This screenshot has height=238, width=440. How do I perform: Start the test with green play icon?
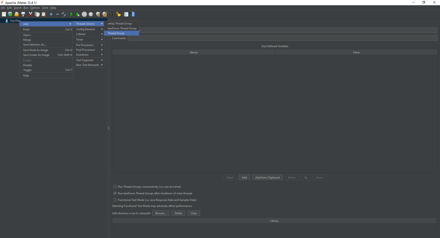pyautogui.click(x=71, y=14)
